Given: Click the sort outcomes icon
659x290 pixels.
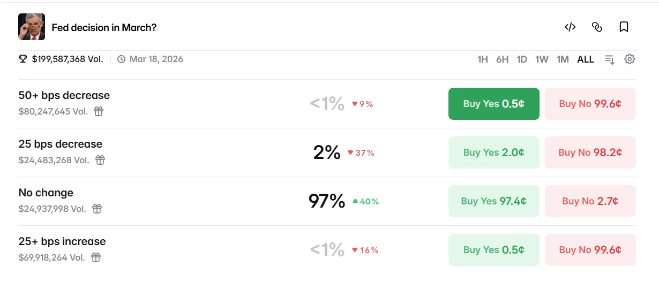Looking at the screenshot, I should pyautogui.click(x=609, y=59).
